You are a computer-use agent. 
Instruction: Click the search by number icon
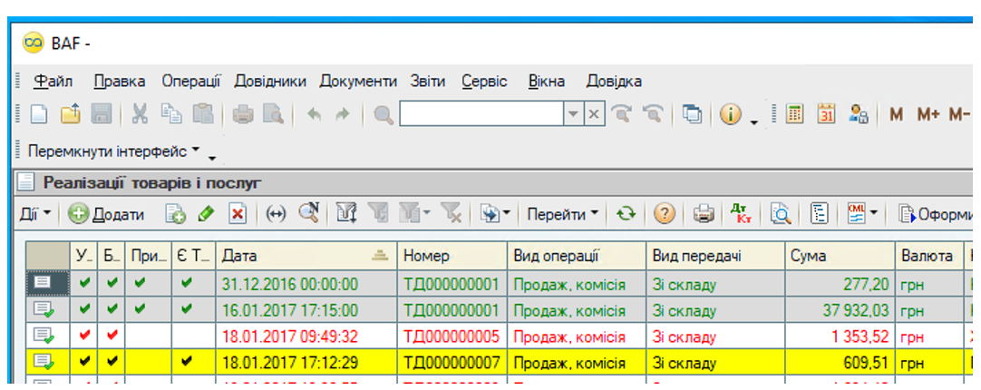309,214
